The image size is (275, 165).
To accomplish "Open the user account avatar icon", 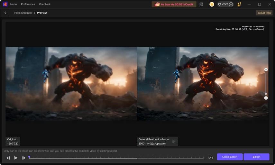I will 239,5.
